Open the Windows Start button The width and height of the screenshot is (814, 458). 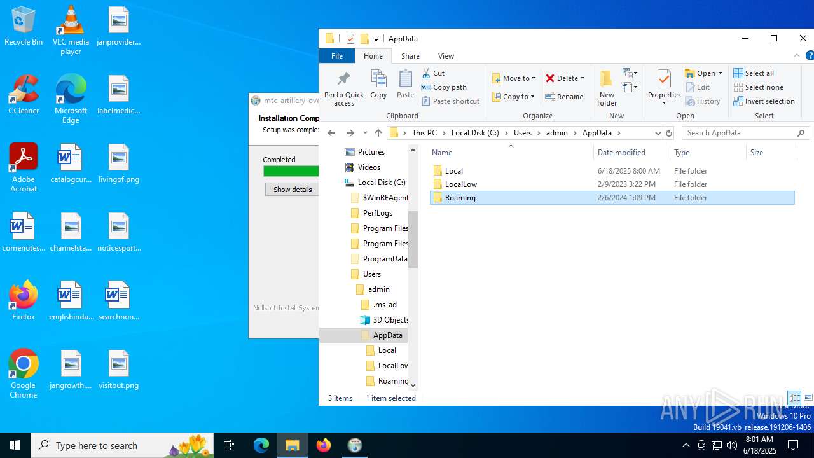pos(15,445)
